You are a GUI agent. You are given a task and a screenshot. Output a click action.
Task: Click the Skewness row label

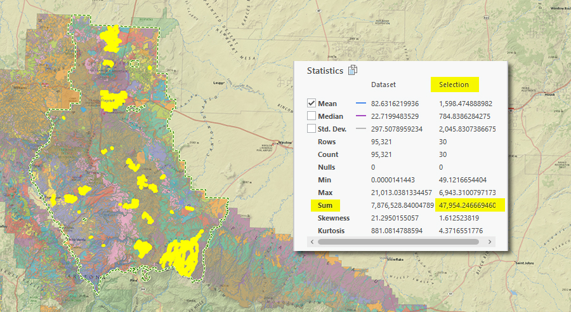coord(334,218)
